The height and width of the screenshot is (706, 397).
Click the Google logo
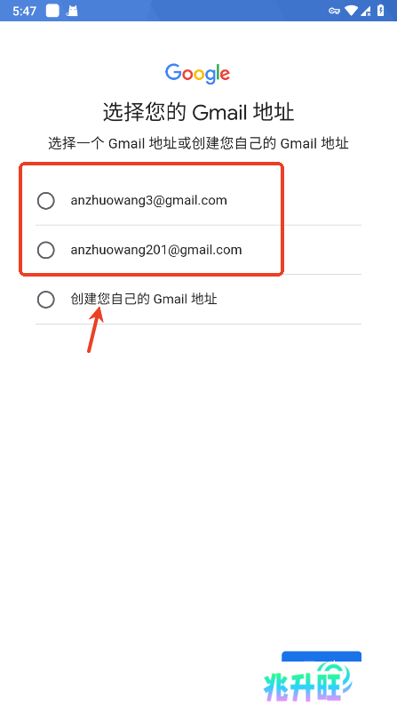coord(198,74)
